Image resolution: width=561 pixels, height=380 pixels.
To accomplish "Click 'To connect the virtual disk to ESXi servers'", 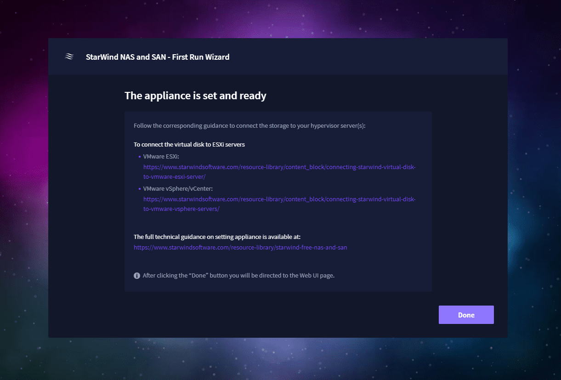I will [x=189, y=144].
